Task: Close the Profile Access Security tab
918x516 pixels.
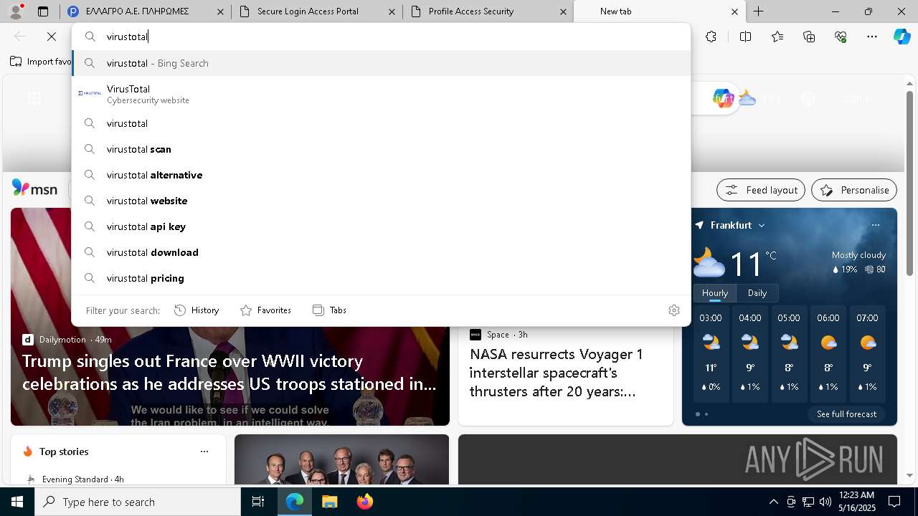Action: [x=563, y=11]
